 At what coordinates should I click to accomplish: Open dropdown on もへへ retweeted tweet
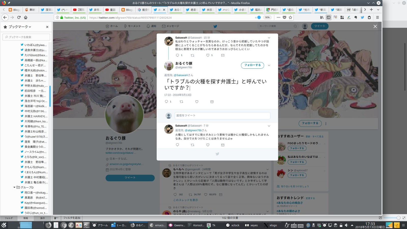pyautogui.click(x=267, y=169)
